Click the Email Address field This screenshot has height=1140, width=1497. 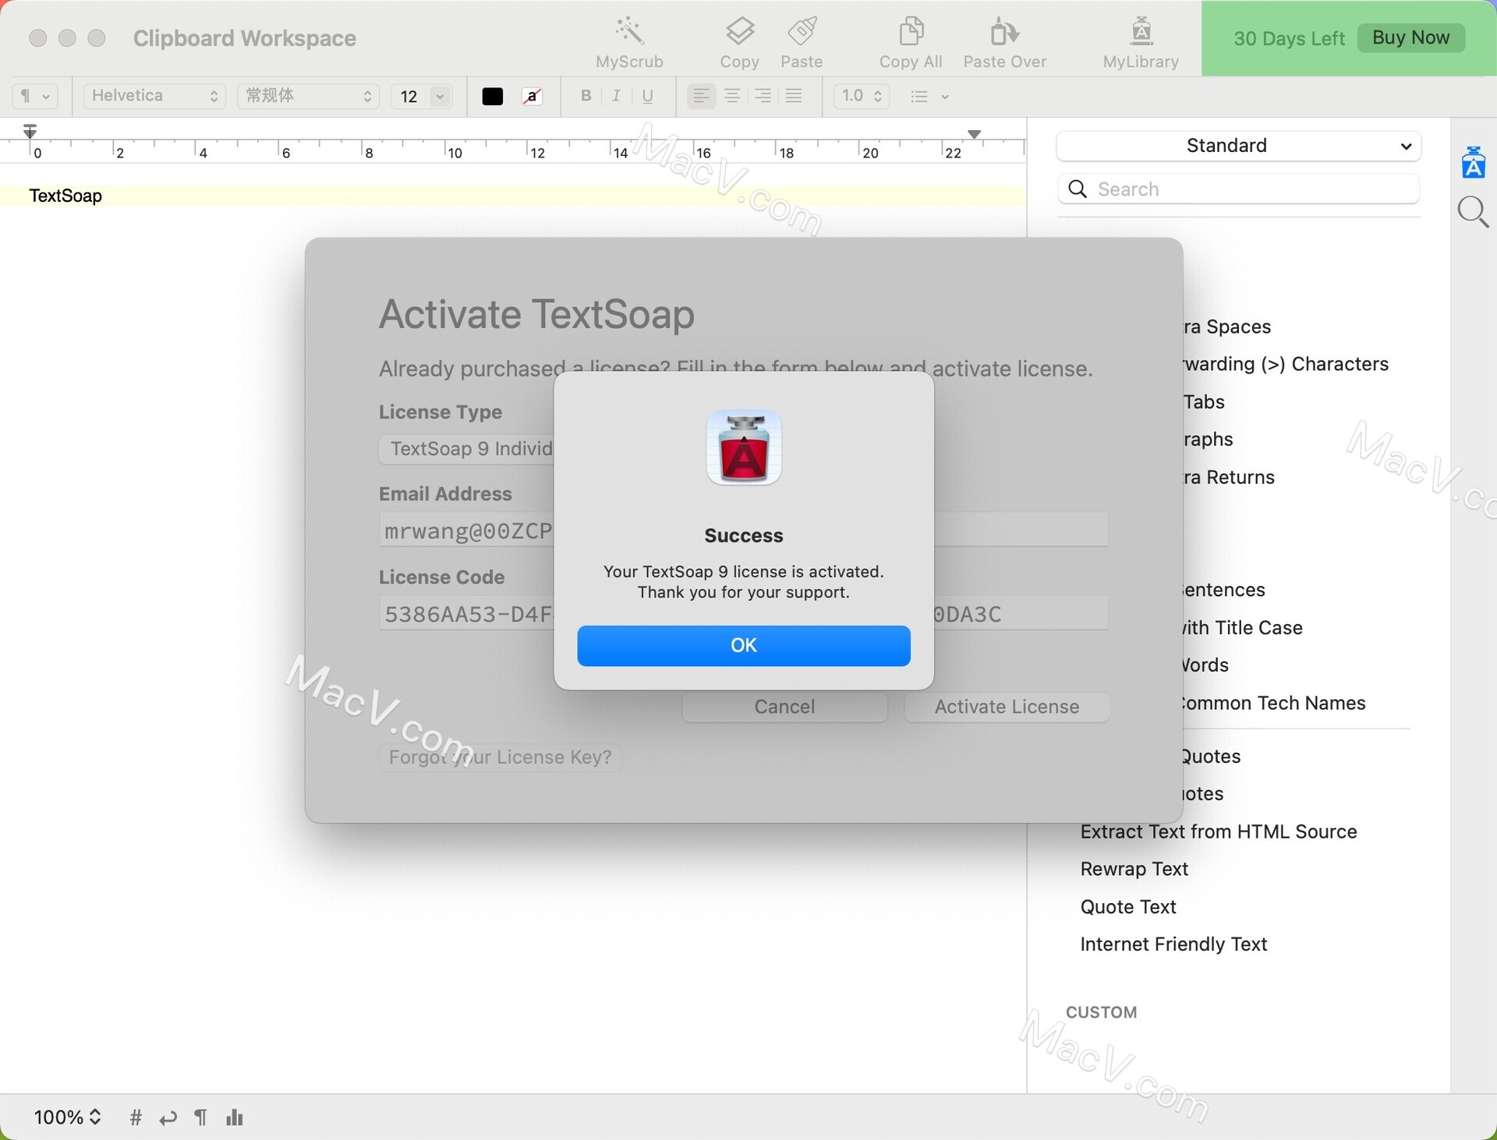point(743,531)
